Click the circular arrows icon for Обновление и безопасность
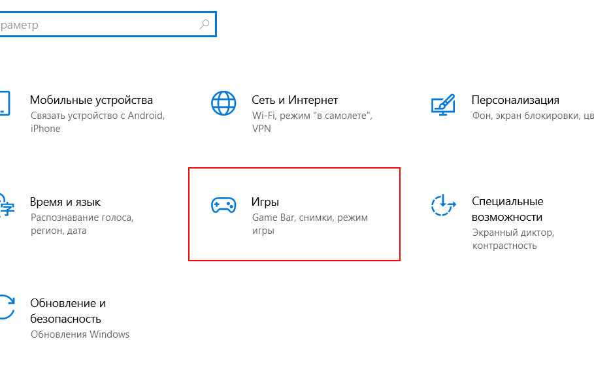594x388 pixels. (5, 306)
